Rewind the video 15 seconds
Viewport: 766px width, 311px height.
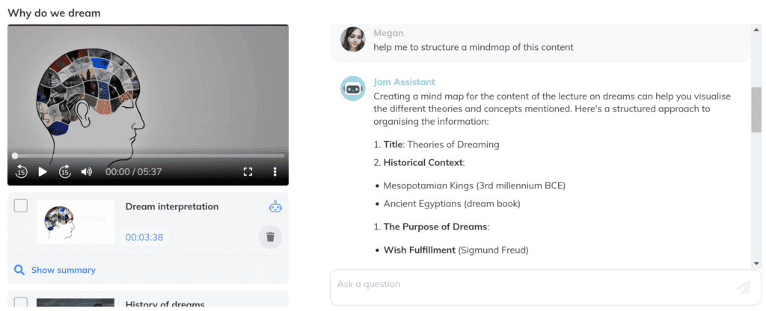click(21, 172)
